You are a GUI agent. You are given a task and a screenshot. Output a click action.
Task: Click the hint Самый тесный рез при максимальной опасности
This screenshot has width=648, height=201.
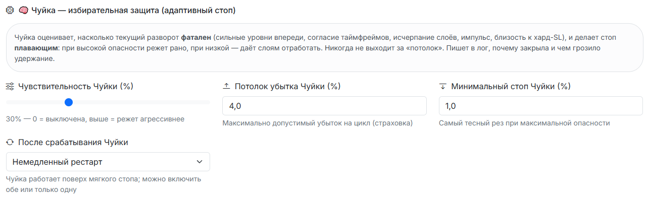(525, 123)
